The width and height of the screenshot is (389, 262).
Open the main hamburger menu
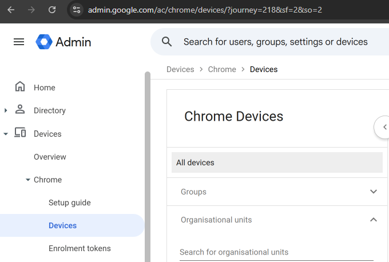tap(19, 42)
